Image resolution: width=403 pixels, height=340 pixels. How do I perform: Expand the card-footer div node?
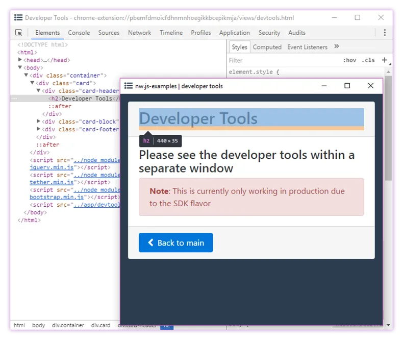pos(39,129)
